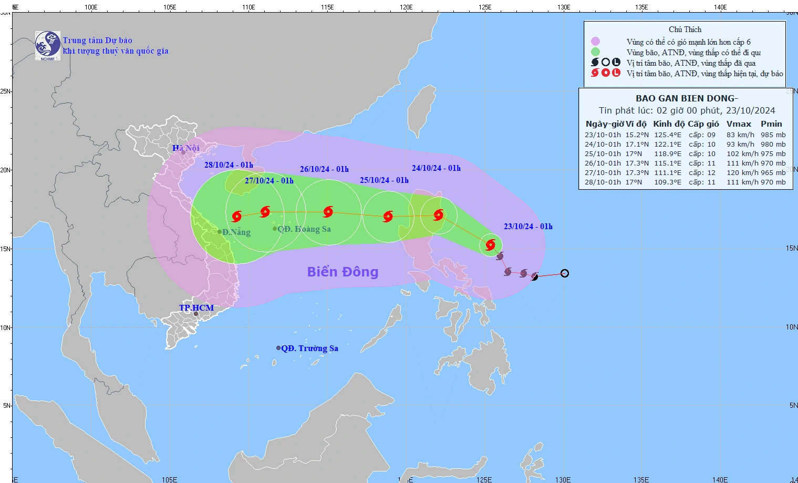Viewport: 798px width, 483px height.
Task: Click the 'Biển Đông' sea label
Action: (343, 272)
